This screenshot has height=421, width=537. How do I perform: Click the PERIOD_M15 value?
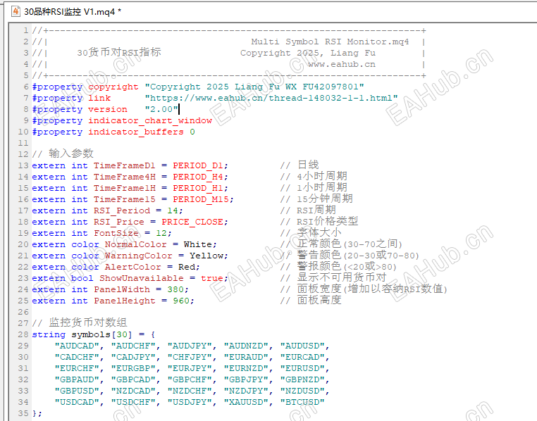click(x=201, y=200)
